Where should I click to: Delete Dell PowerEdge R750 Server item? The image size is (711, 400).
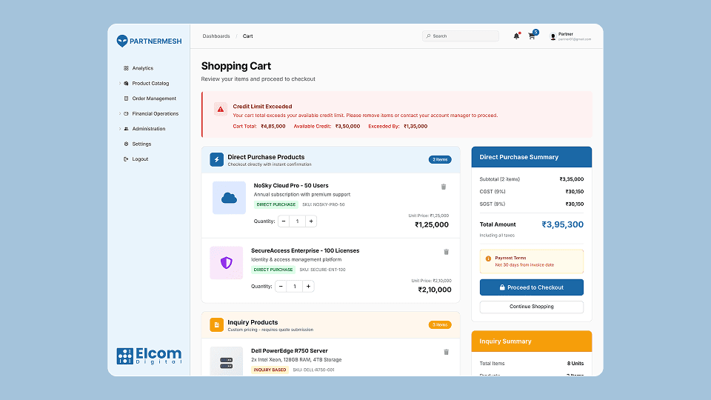click(x=446, y=352)
